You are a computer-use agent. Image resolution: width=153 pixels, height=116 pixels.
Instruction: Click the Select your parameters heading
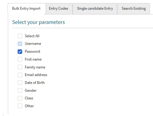click(39, 22)
